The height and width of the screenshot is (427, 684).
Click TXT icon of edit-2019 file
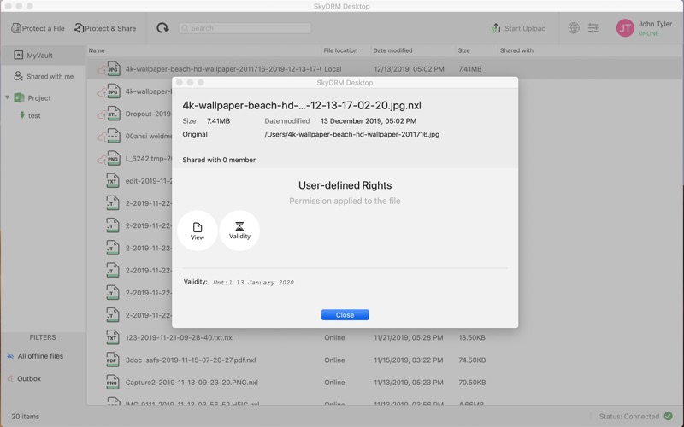point(113,181)
